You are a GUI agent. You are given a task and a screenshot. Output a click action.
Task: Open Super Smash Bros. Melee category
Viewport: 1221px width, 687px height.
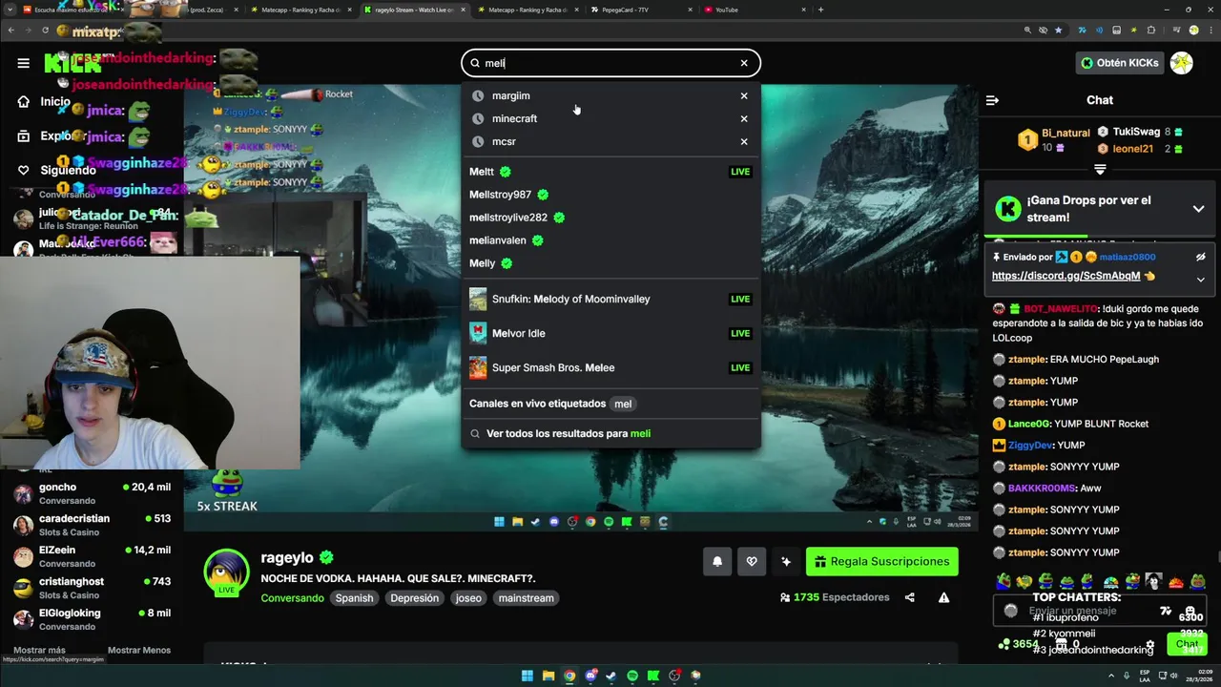coord(610,367)
